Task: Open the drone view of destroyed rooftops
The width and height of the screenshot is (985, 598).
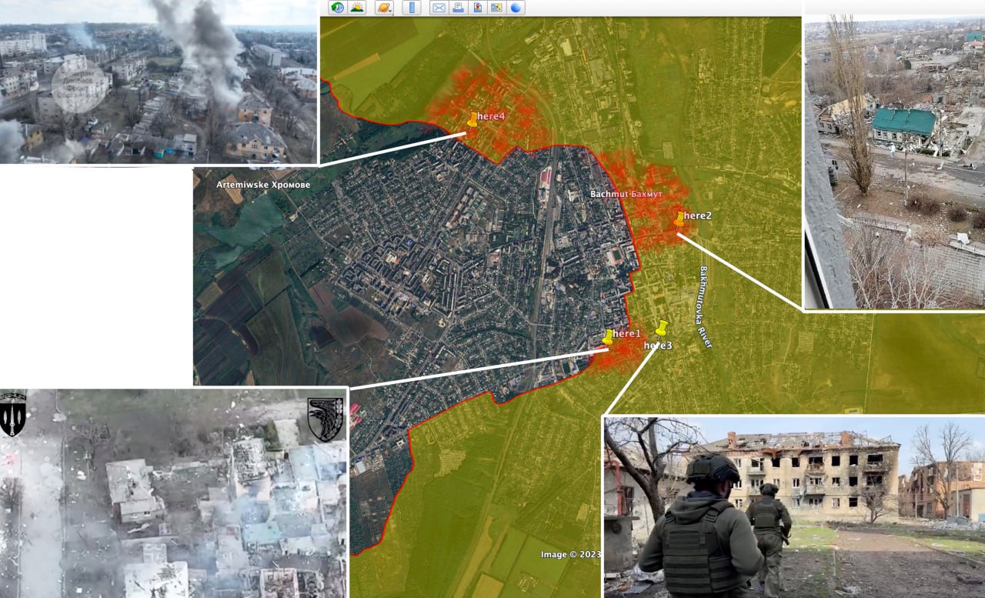Action: (x=173, y=493)
